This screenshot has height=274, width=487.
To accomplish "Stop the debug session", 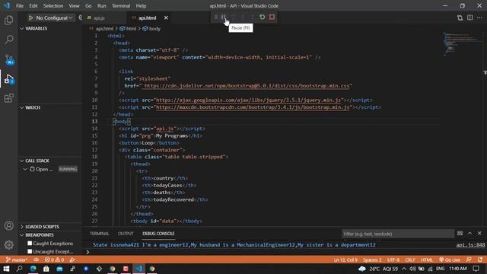I will pos(272,17).
